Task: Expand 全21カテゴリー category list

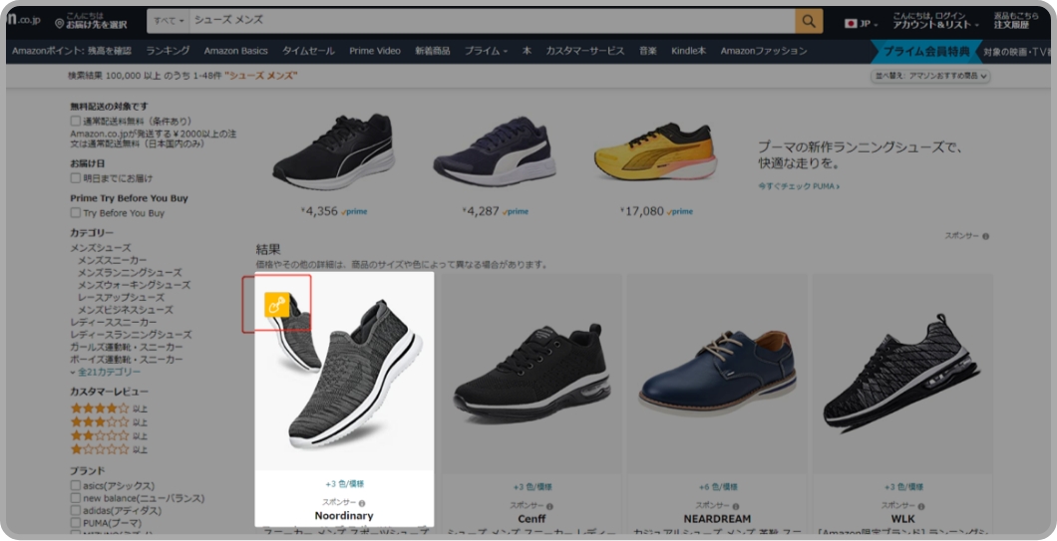Action: coord(105,372)
